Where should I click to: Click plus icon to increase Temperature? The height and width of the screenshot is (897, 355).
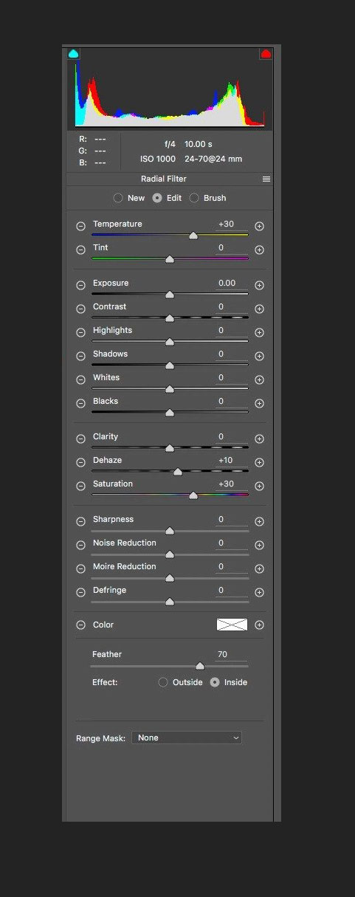pyautogui.click(x=259, y=227)
